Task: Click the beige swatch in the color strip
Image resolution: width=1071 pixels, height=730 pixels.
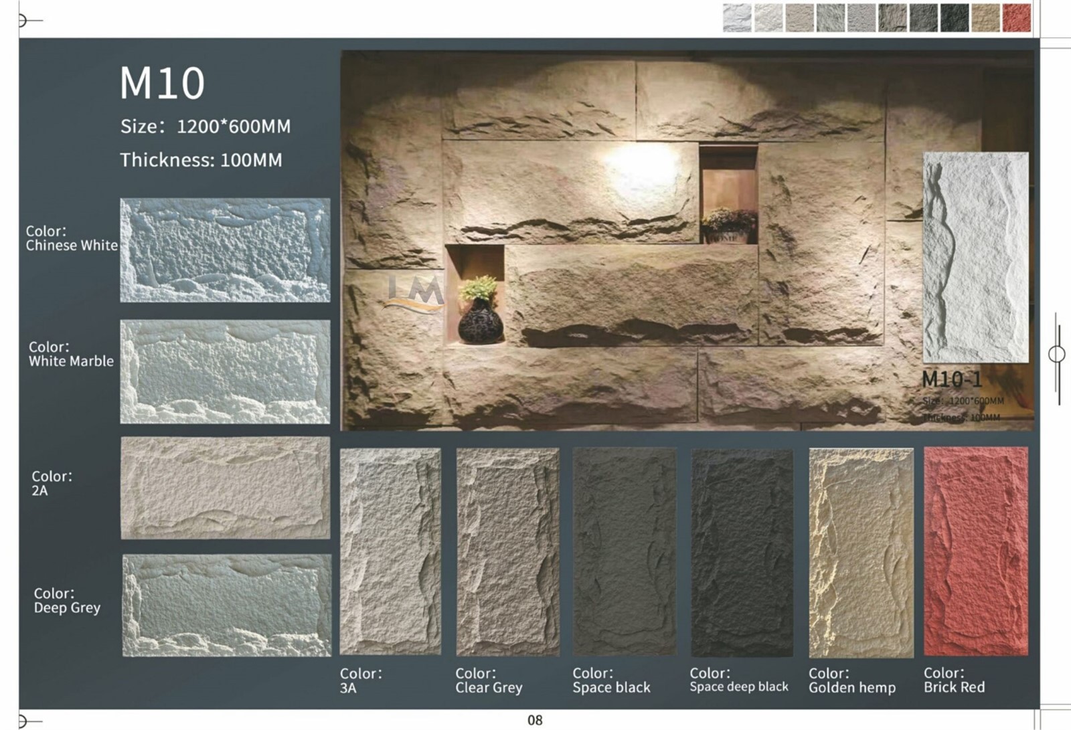Action: [983, 17]
